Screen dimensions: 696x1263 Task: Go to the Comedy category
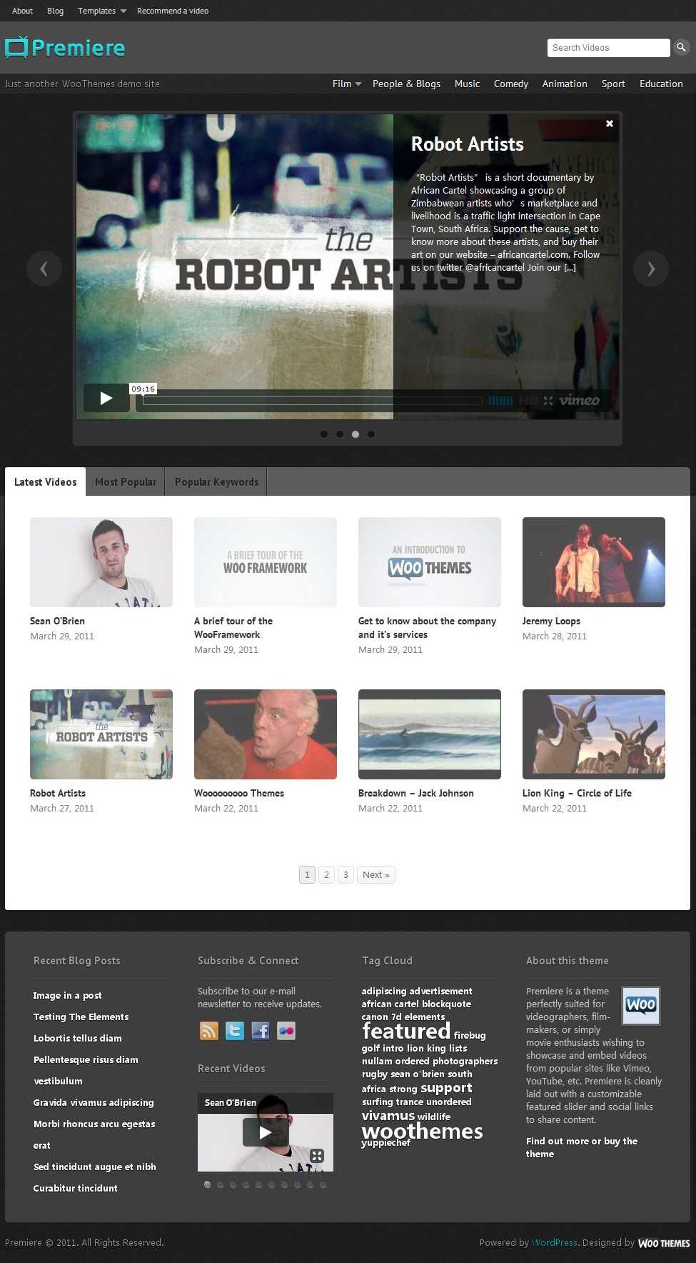[511, 84]
